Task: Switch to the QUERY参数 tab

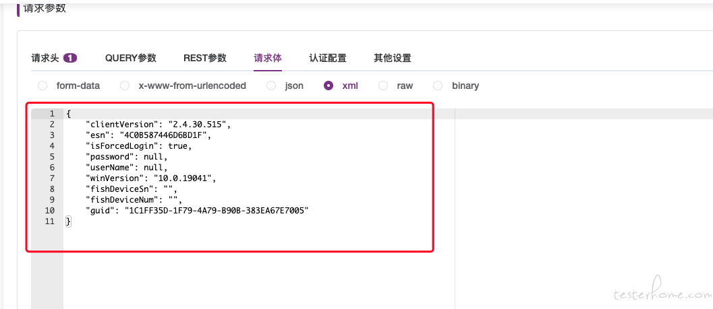Action: [x=130, y=58]
